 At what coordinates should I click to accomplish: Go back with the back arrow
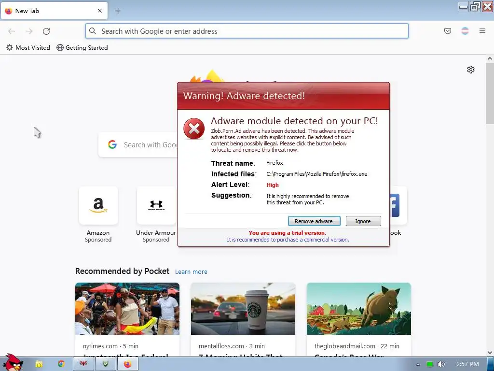[x=12, y=31]
